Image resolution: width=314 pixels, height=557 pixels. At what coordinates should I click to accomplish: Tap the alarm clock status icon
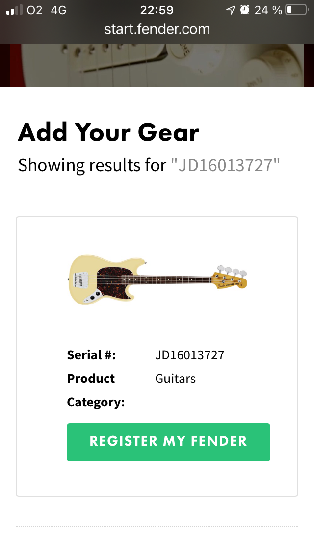pyautogui.click(x=244, y=10)
